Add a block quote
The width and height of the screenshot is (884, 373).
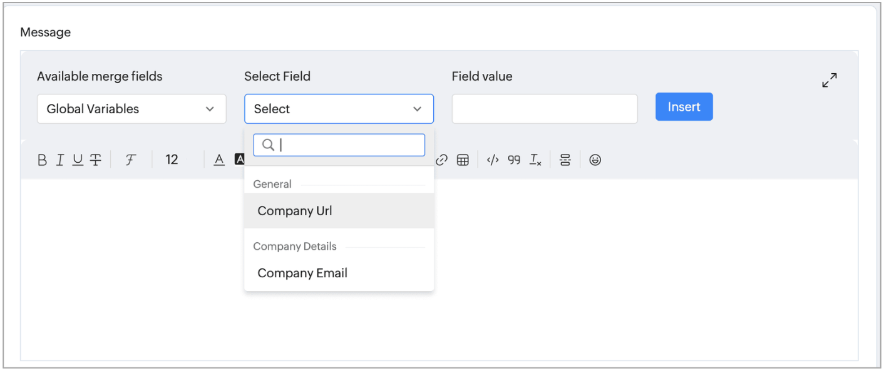coord(514,160)
